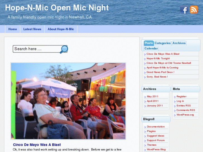203x152 pixels.
Task: Select the Calendar tab
Action: (x=151, y=48)
